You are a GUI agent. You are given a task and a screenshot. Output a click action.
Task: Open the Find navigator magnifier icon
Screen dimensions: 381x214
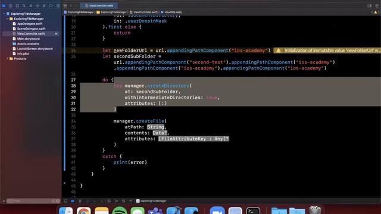click(x=24, y=5)
